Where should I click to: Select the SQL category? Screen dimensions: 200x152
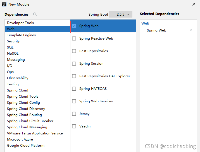tap(37, 47)
